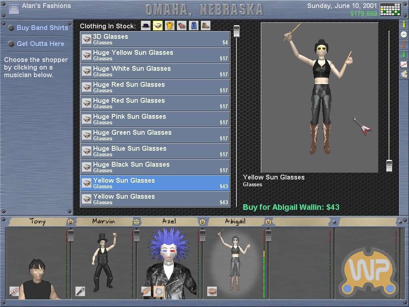Screen dimensions: 409x307
Task: Open the orange music note screen
Action: [x=404, y=44]
